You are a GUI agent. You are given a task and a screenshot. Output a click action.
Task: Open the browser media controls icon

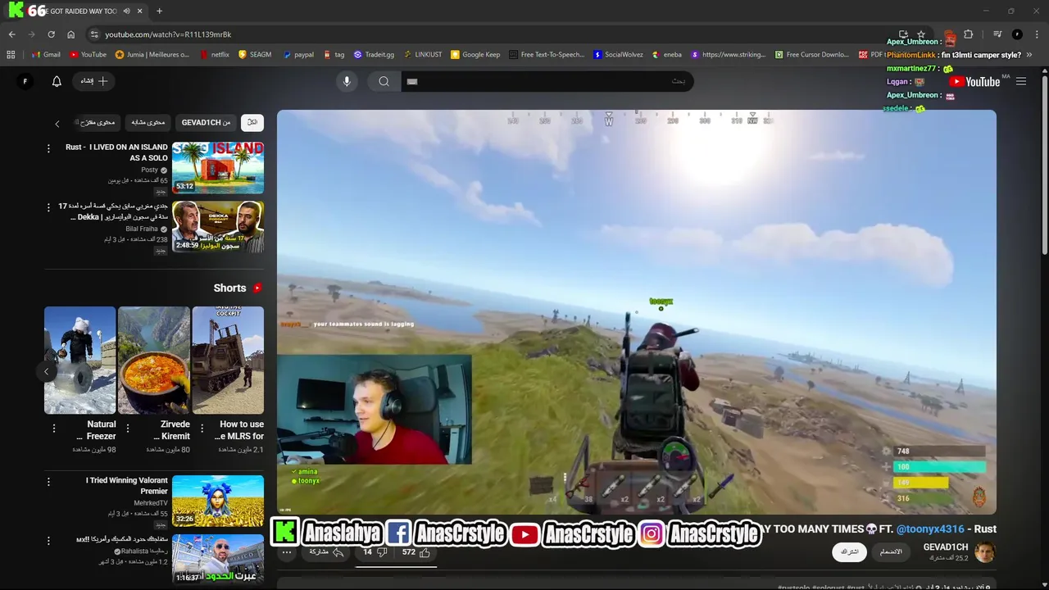point(997,34)
